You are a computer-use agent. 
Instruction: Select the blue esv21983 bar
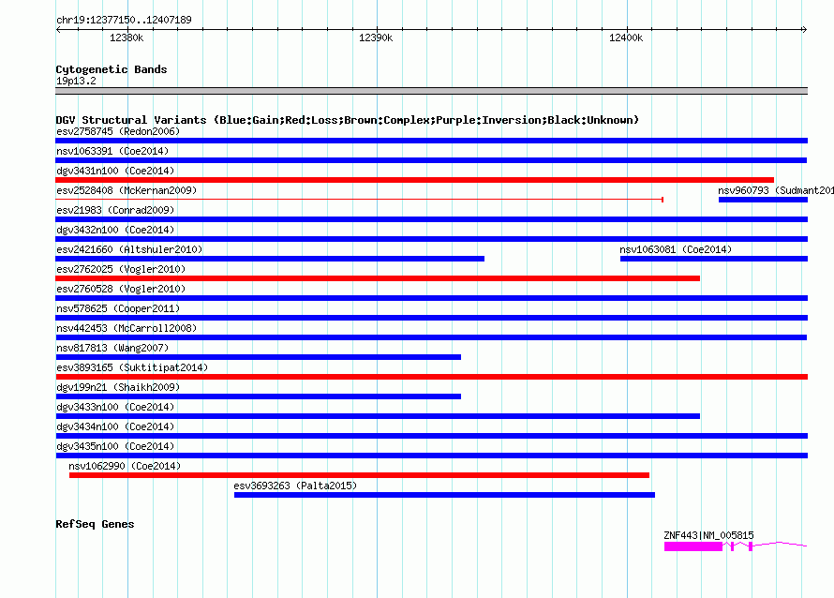tap(431, 219)
